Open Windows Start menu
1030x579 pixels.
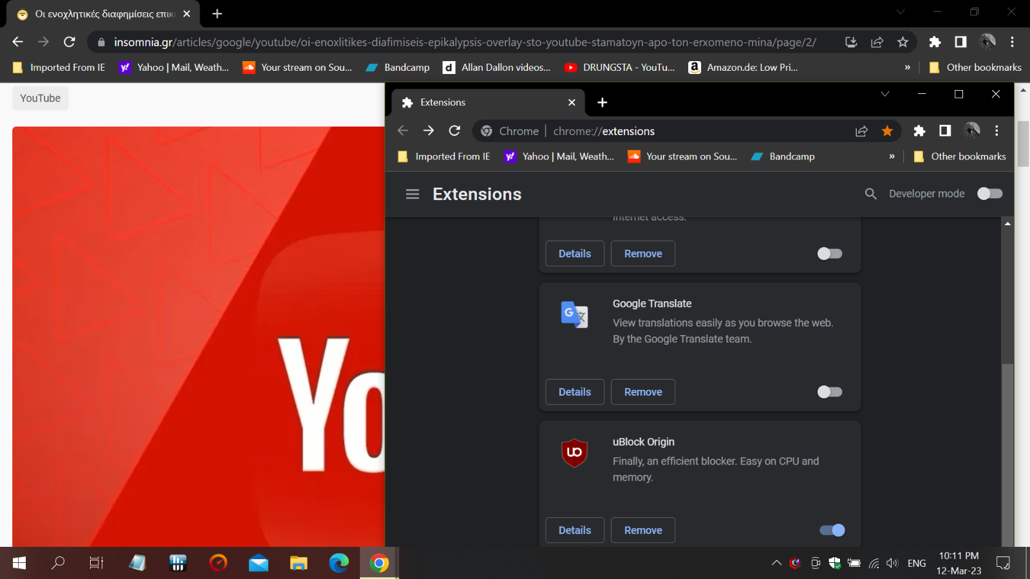19,563
